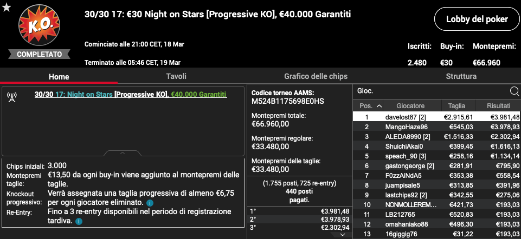The height and width of the screenshot is (239, 521).
Task: Open info icon beside Knockout progressivo text
Action: pyautogui.click(x=150, y=203)
